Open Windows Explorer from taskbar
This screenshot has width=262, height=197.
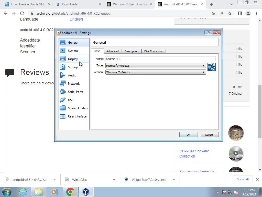(x=39, y=192)
